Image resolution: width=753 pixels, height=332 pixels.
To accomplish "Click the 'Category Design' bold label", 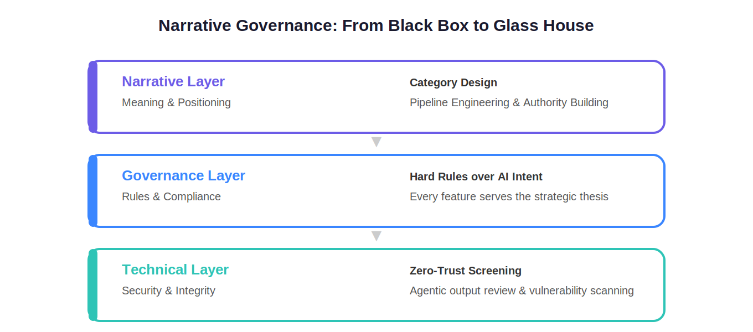I will [453, 82].
